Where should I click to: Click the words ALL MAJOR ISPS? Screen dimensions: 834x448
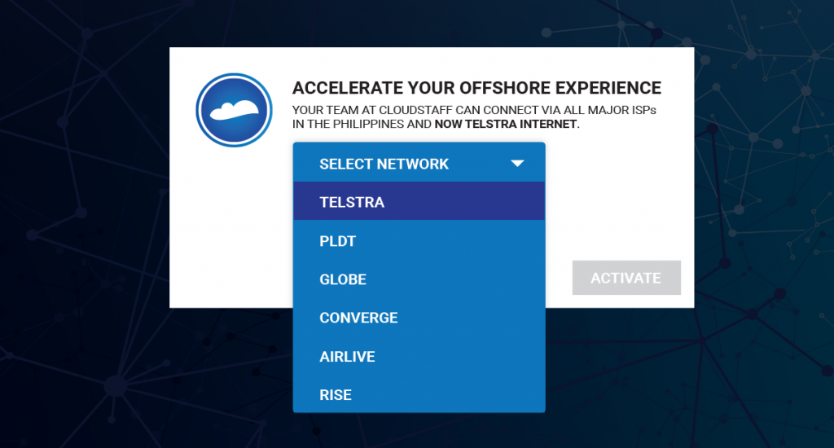pyautogui.click(x=614, y=110)
